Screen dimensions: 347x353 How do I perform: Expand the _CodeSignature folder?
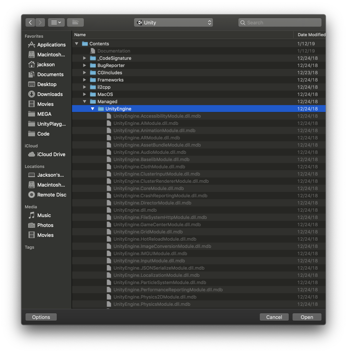(85, 58)
